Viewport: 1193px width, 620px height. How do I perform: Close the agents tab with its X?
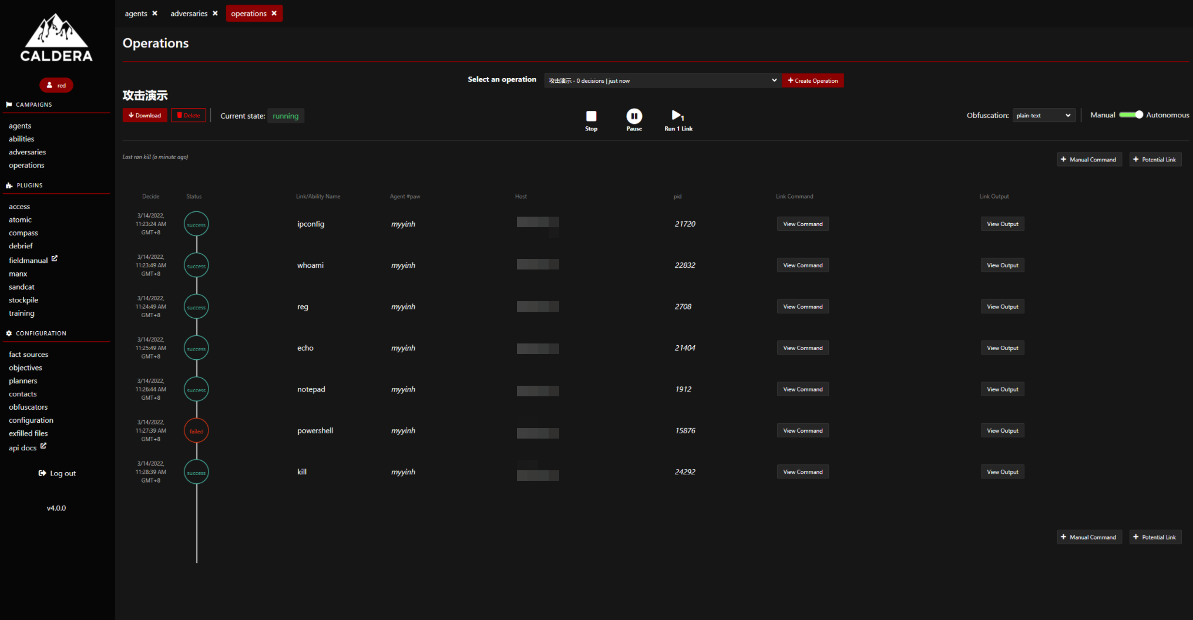coord(155,14)
